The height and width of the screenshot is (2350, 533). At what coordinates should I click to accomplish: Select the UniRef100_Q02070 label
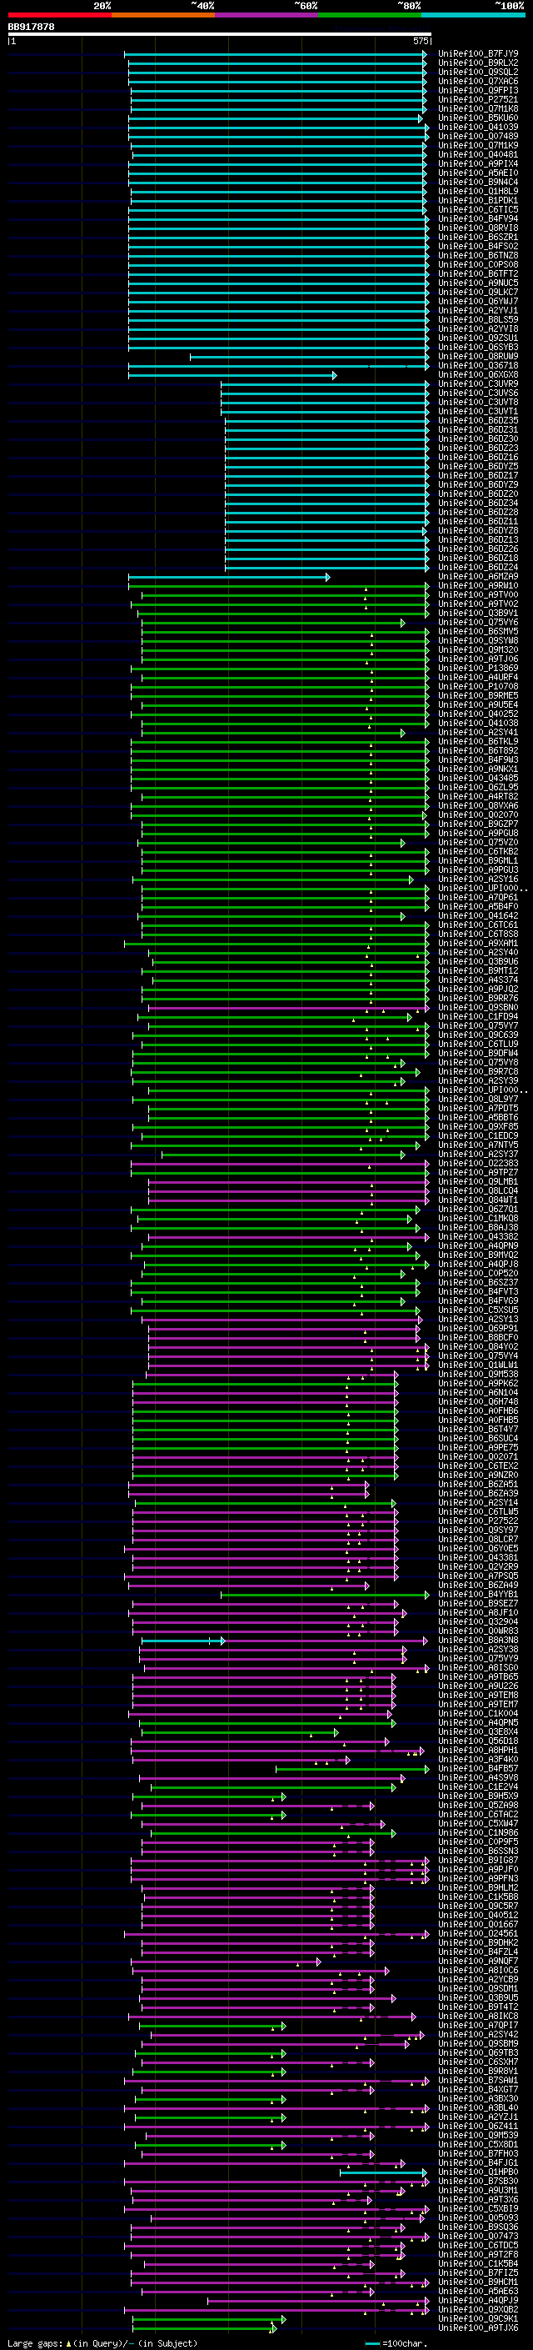tap(478, 814)
